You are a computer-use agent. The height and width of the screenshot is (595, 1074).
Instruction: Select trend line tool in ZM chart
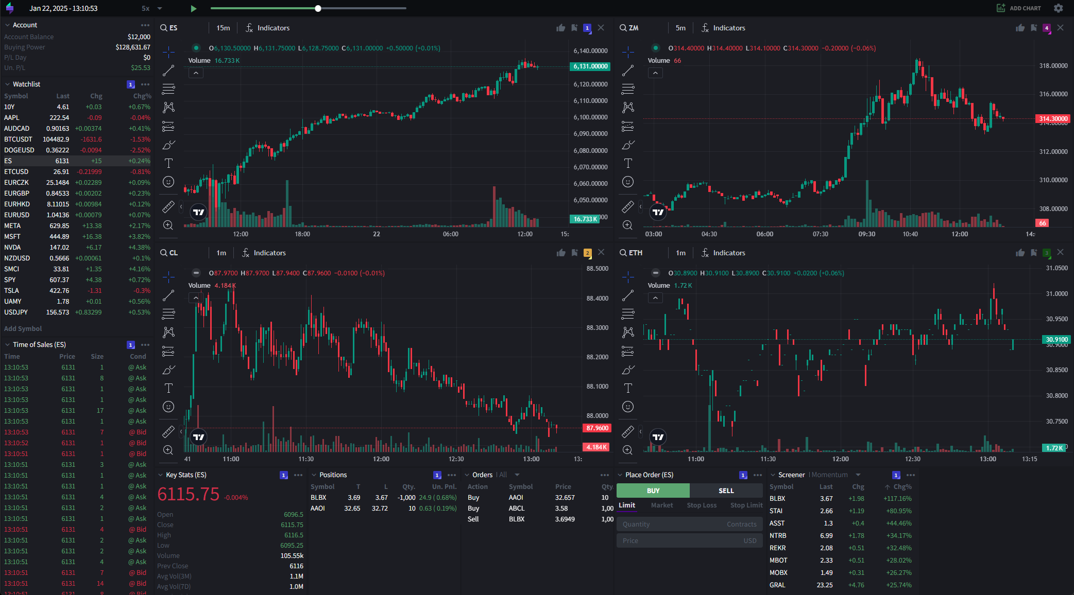pos(628,71)
